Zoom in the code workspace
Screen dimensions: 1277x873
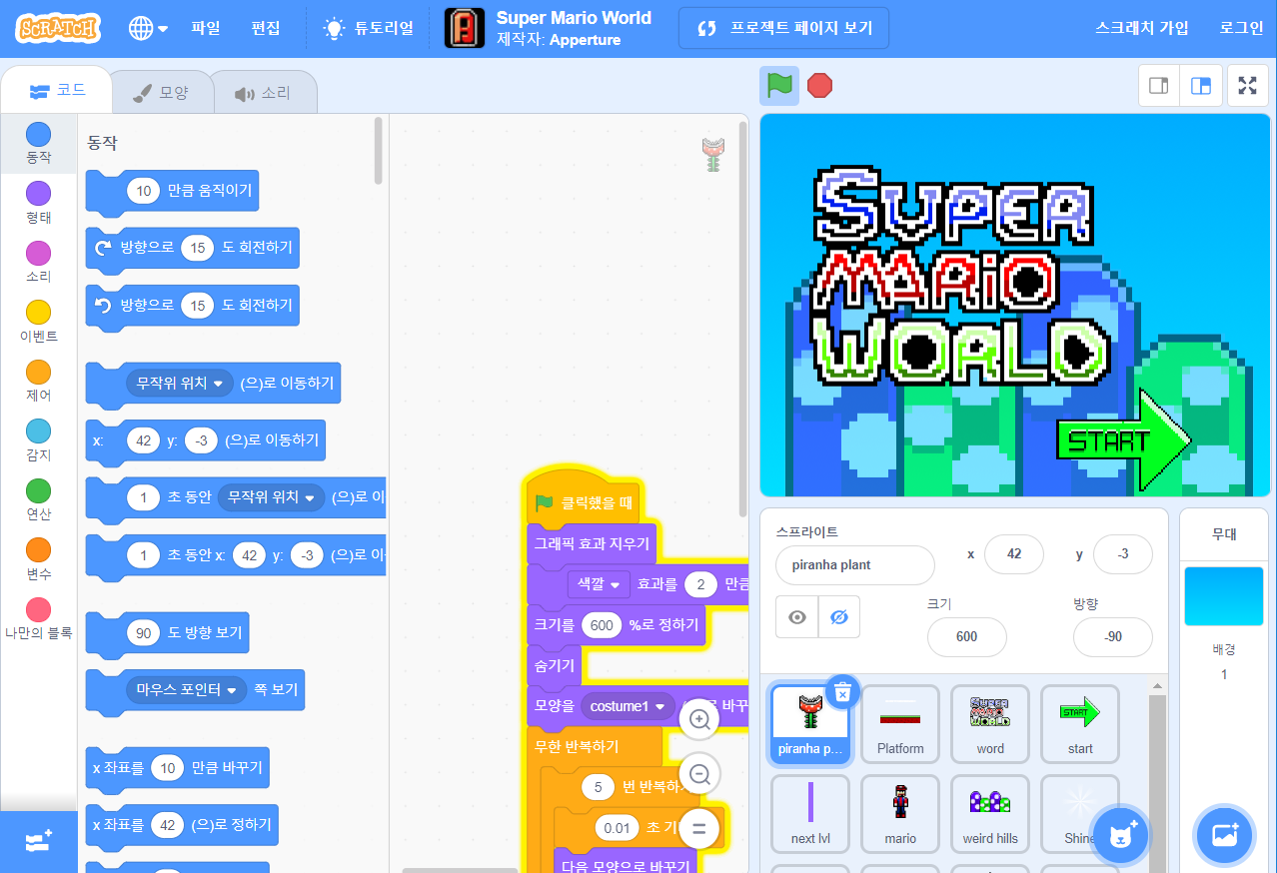click(x=699, y=719)
